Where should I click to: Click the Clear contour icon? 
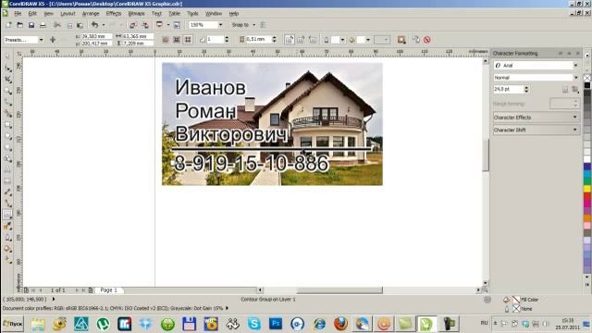[427, 40]
